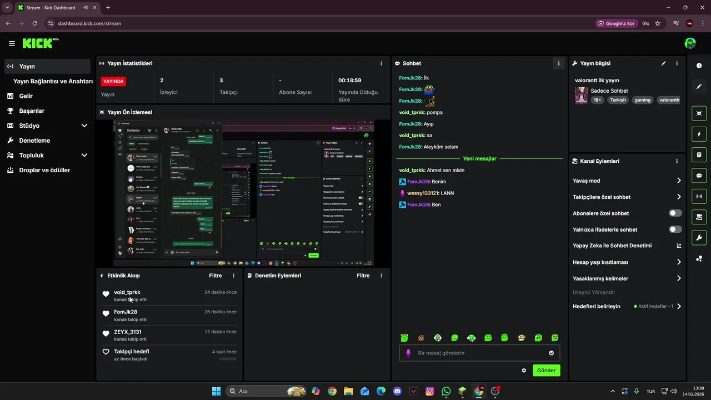Open Filtre in Denetim Eylemleri panel
Image resolution: width=711 pixels, height=400 pixels.
point(363,276)
